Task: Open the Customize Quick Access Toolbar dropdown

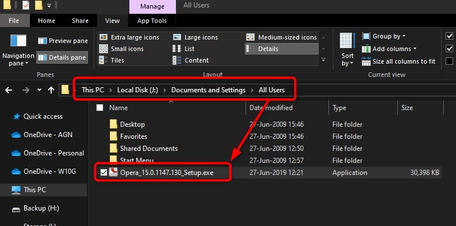Action: (x=49, y=5)
